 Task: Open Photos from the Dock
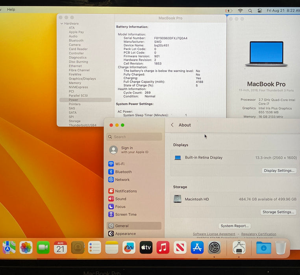26,247
